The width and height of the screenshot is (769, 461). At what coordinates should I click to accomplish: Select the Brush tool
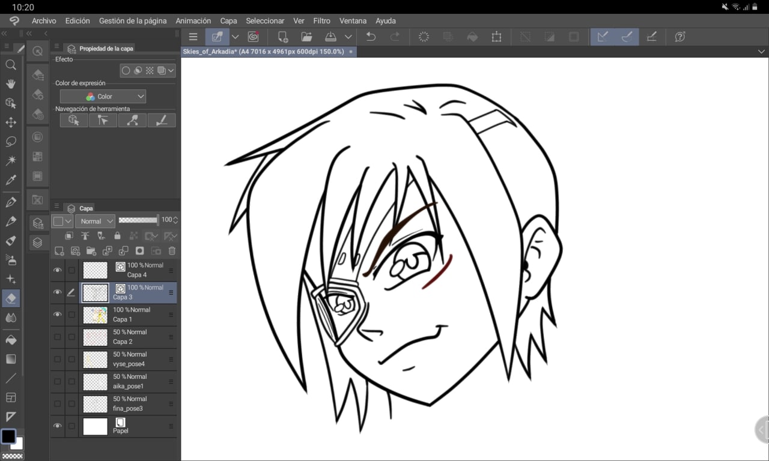(11, 241)
